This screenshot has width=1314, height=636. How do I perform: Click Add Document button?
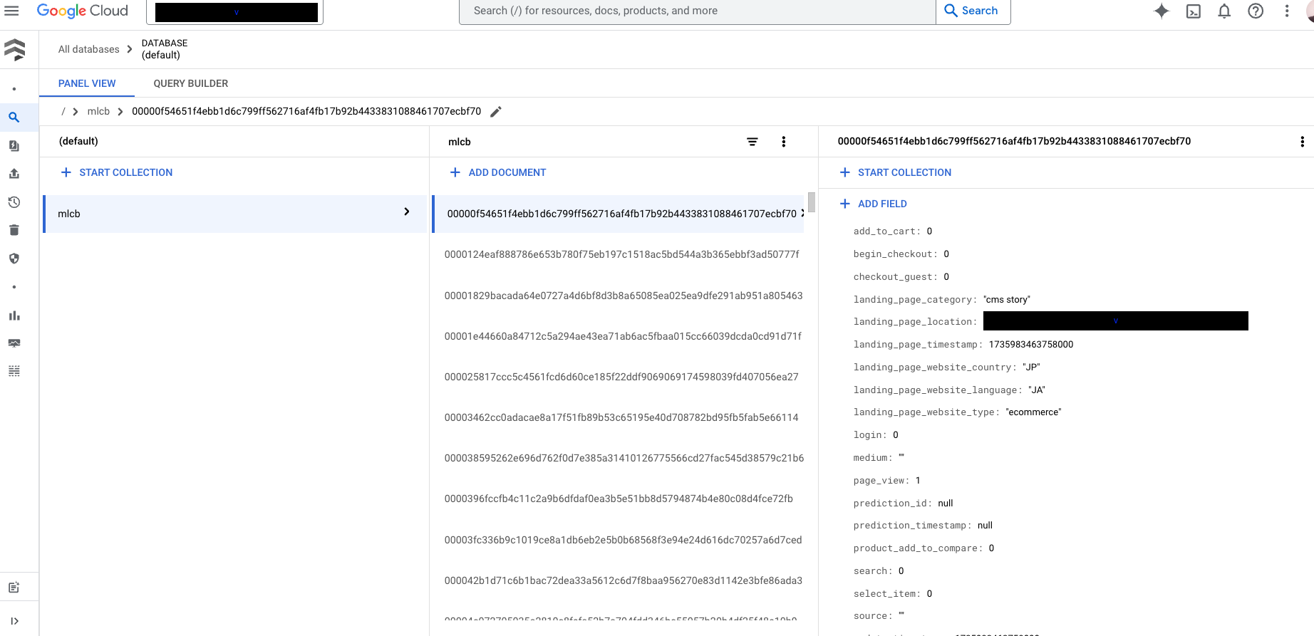click(498, 172)
